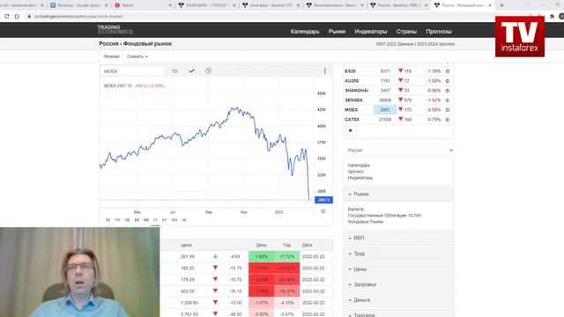Set chart range to 1W
The width and height of the screenshot is (564, 317).
[x=117, y=220]
